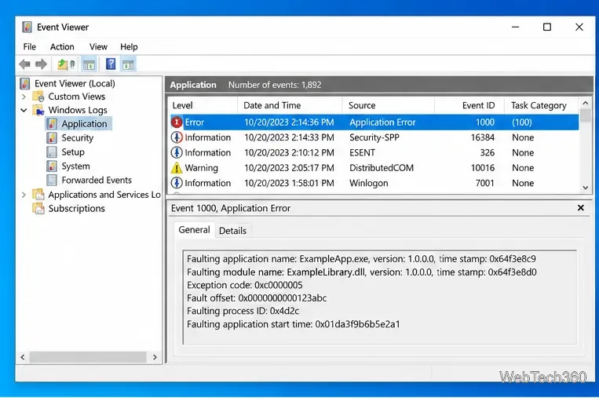
Task: Switch to the General tab
Action: click(195, 230)
